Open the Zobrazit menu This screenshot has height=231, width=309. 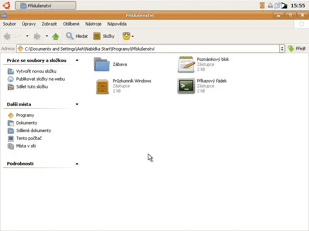[x=49, y=24]
